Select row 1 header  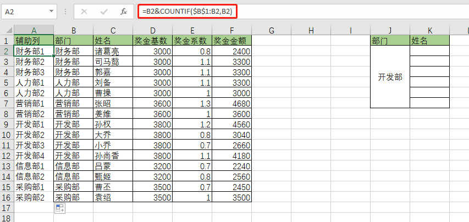coord(7,40)
